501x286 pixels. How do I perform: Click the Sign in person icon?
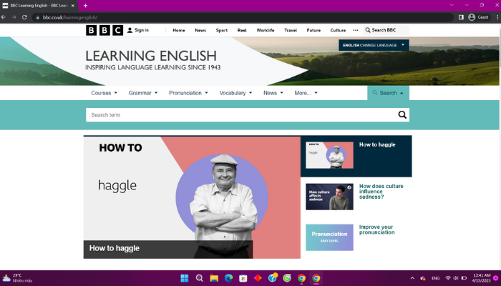130,30
